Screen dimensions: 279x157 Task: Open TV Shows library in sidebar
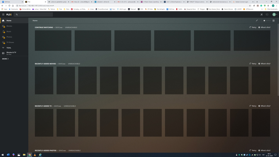pos(14,42)
